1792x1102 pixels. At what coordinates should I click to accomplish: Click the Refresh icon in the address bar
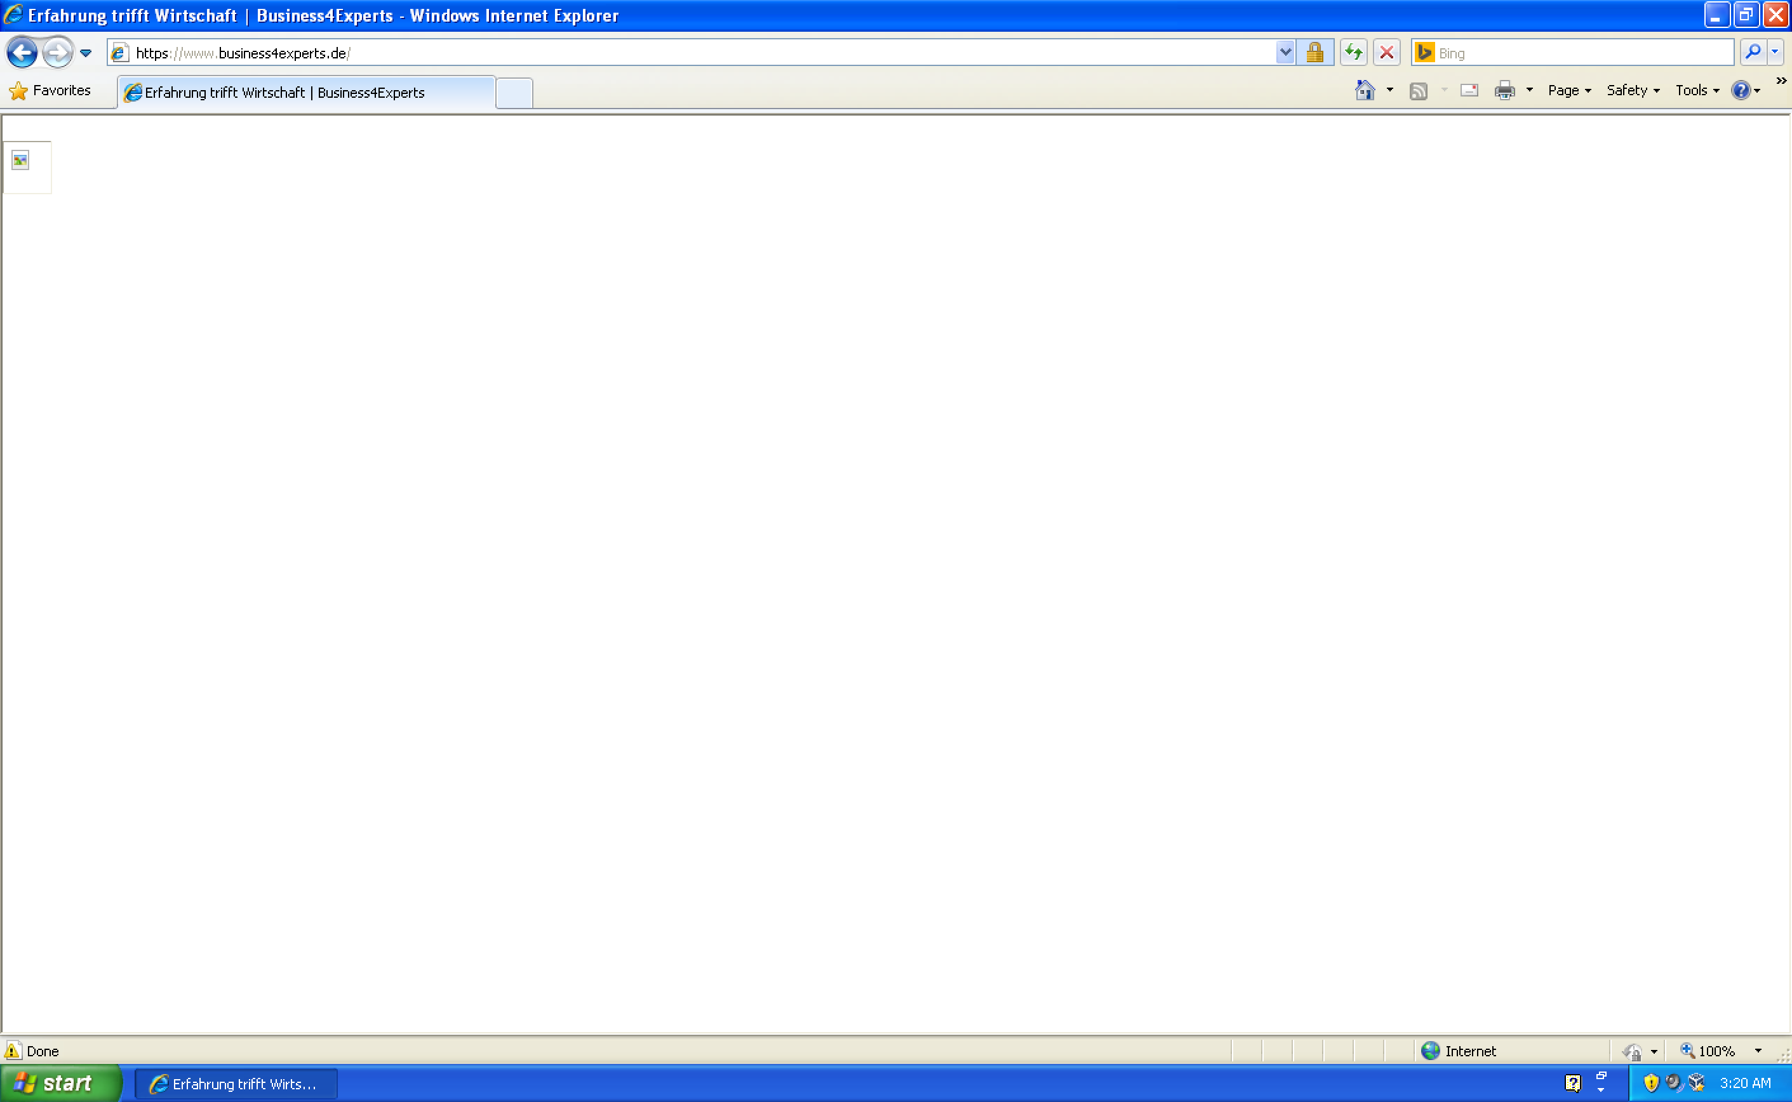click(x=1353, y=52)
